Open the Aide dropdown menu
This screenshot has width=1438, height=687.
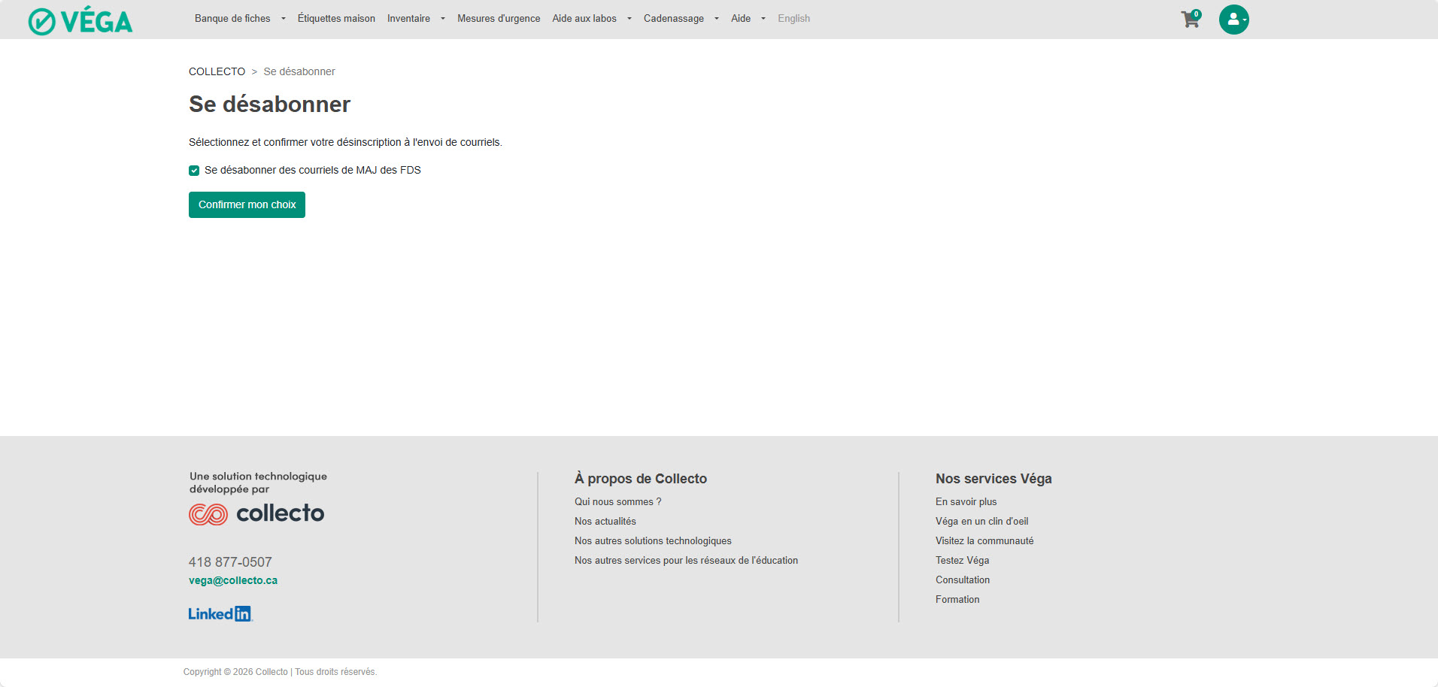click(748, 19)
